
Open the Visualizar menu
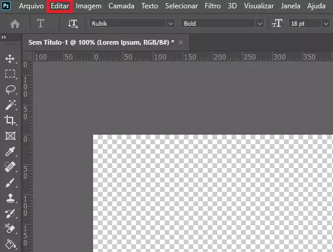click(x=258, y=6)
